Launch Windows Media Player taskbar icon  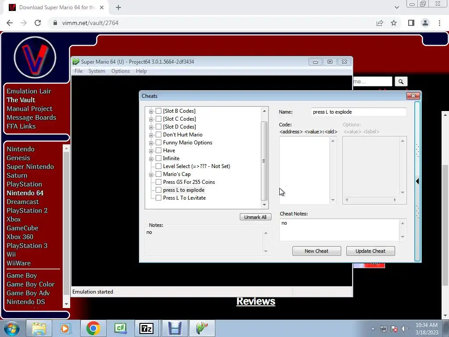click(66, 328)
